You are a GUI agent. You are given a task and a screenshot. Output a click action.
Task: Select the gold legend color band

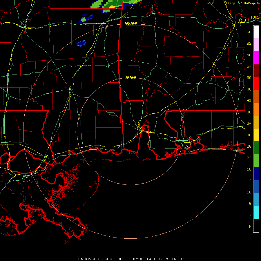click(256, 123)
